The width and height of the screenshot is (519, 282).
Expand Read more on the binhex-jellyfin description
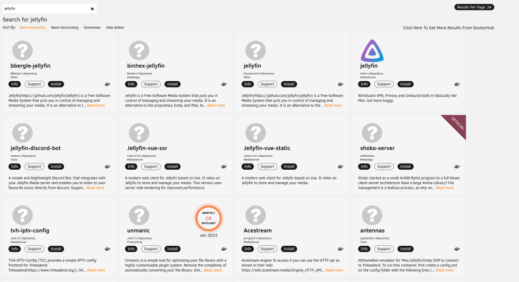tap(216, 106)
